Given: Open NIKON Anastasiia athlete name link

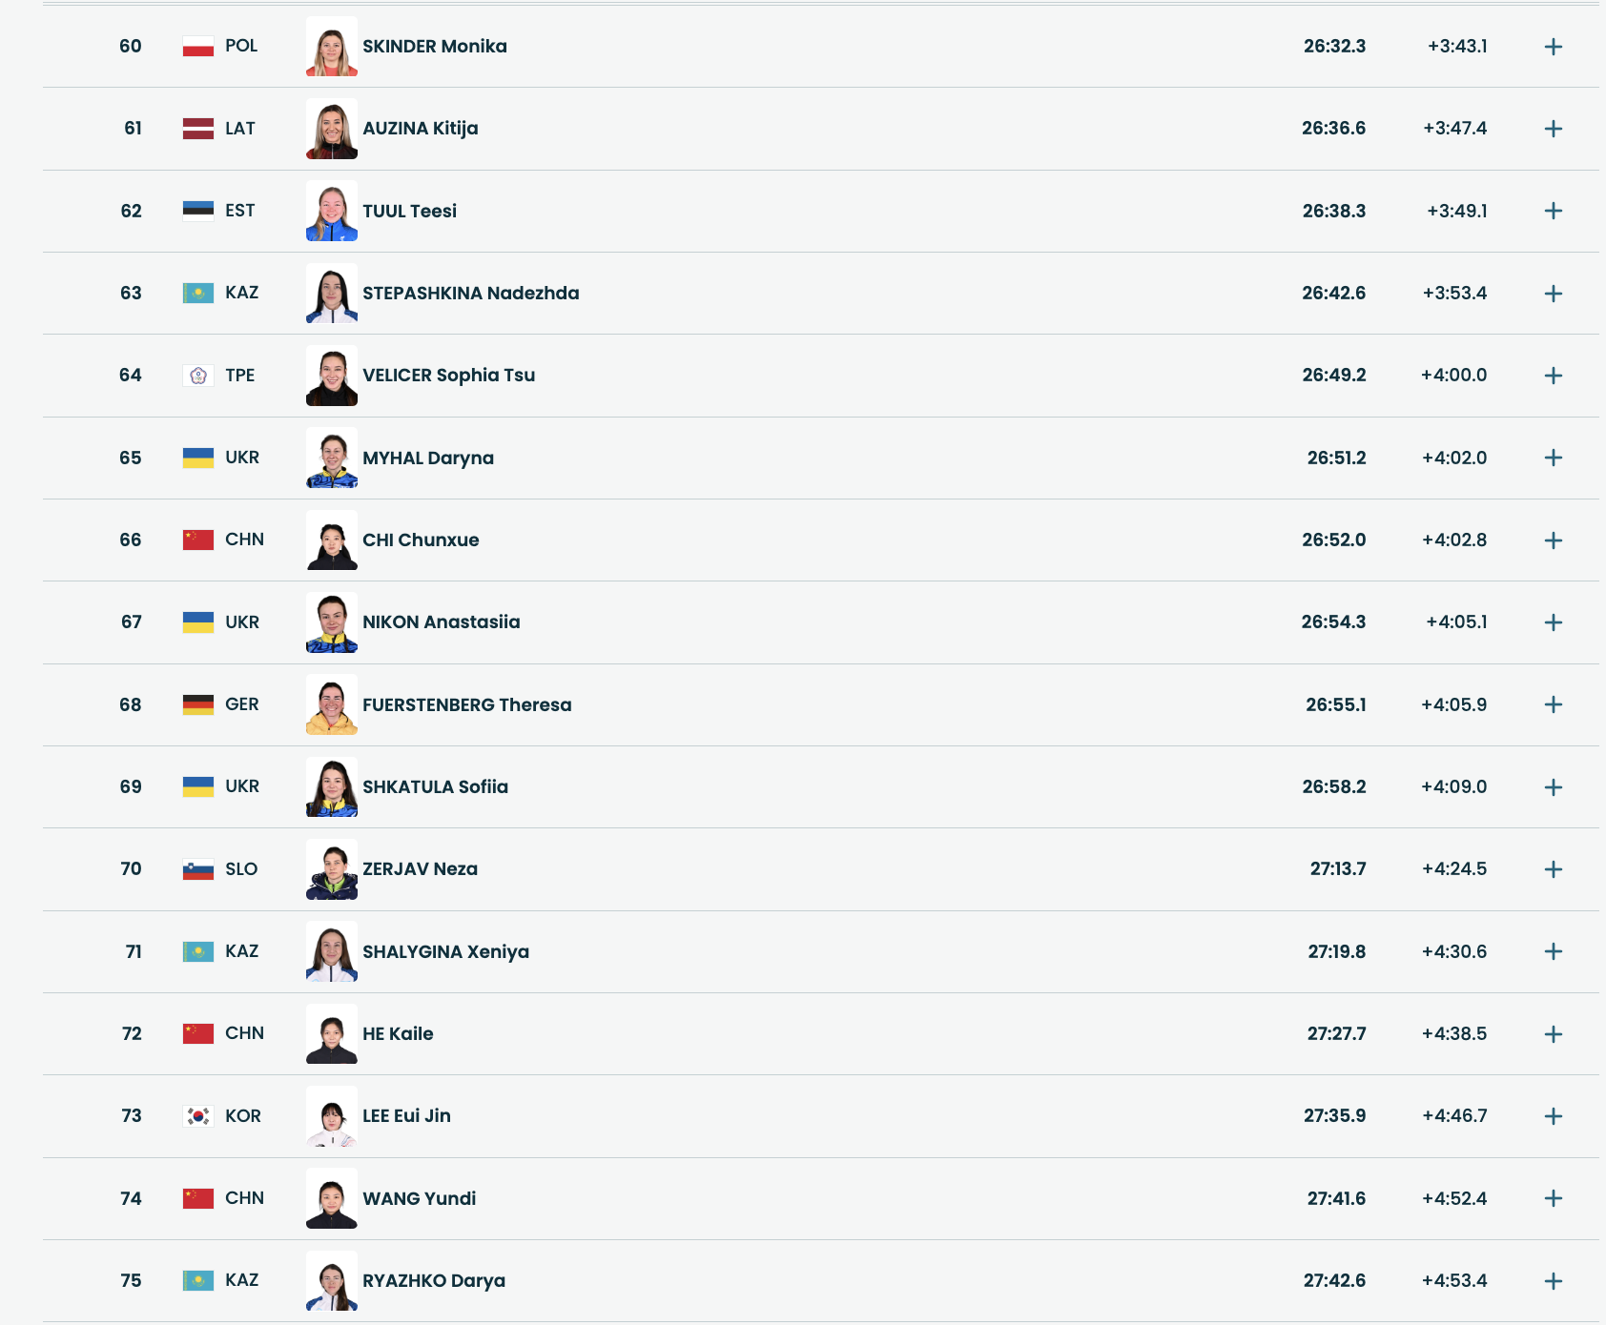Looking at the screenshot, I should point(441,622).
